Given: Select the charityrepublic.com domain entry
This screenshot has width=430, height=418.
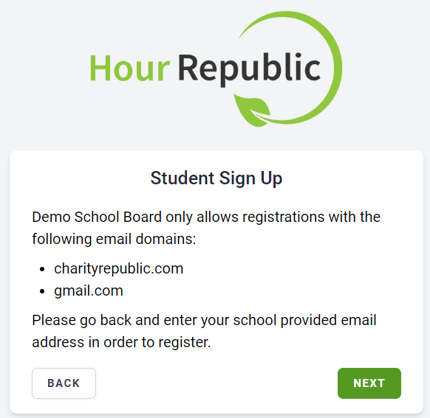Looking at the screenshot, I should pos(118,268).
